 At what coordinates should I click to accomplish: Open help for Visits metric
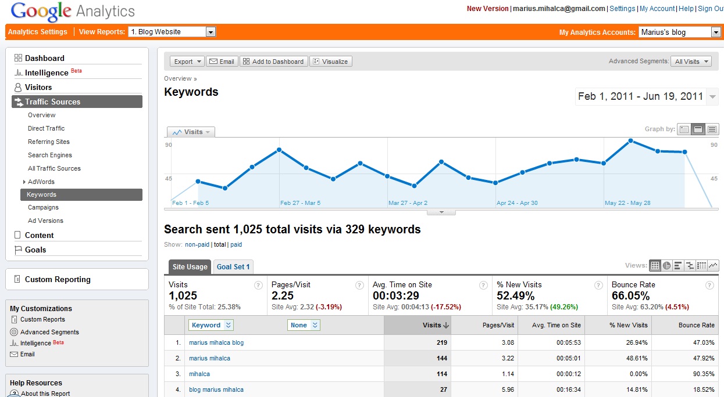pos(258,285)
